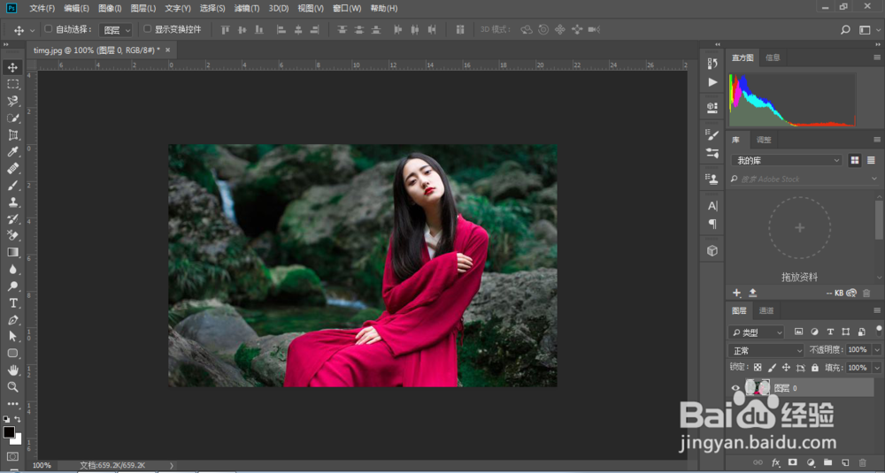Select the Lasso tool
This screenshot has width=885, height=473.
pos(13,102)
